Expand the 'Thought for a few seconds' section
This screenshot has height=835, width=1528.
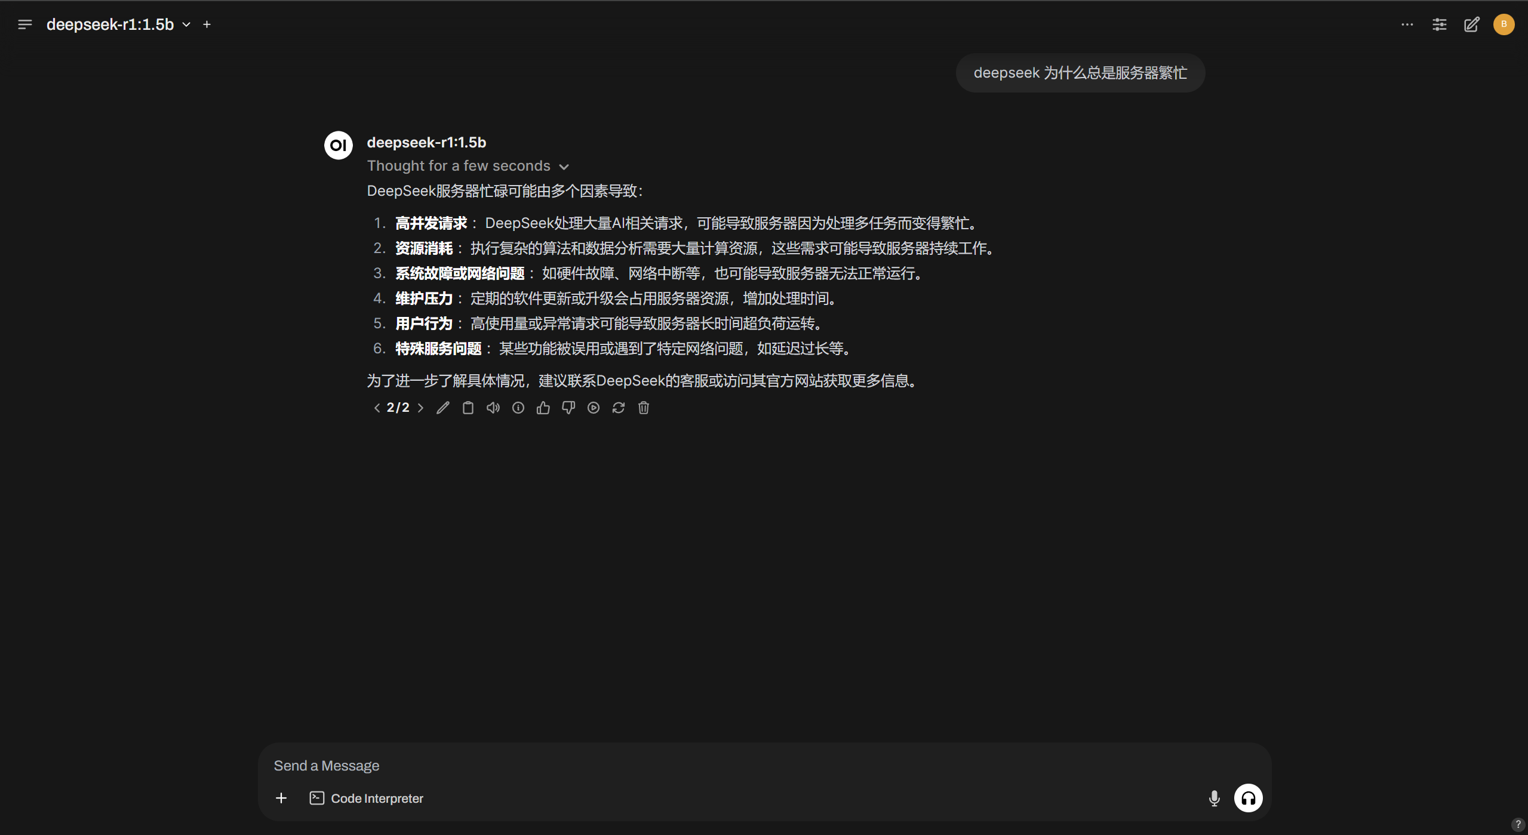click(x=468, y=166)
